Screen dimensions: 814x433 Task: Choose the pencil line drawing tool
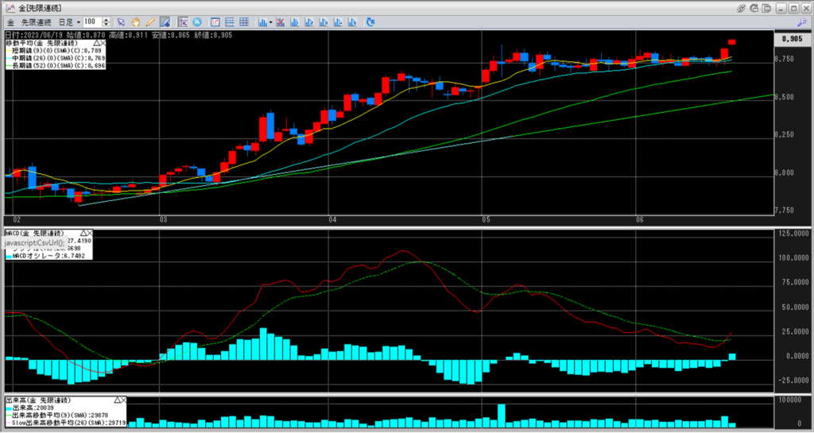[x=150, y=21]
